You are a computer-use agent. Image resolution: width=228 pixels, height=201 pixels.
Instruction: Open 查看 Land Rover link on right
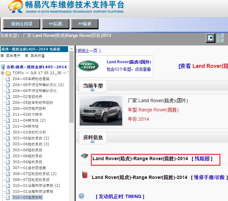coord(203,66)
